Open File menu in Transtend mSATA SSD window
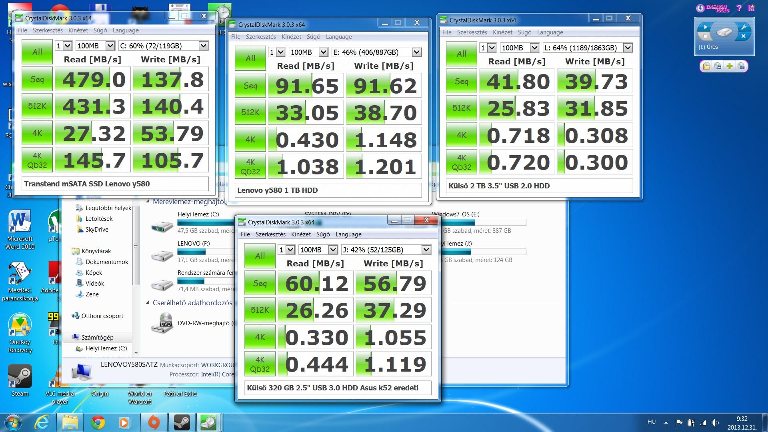Image resolution: width=768 pixels, height=432 pixels. coord(22,30)
